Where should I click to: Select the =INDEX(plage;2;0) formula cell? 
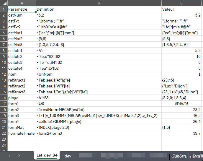99,127
